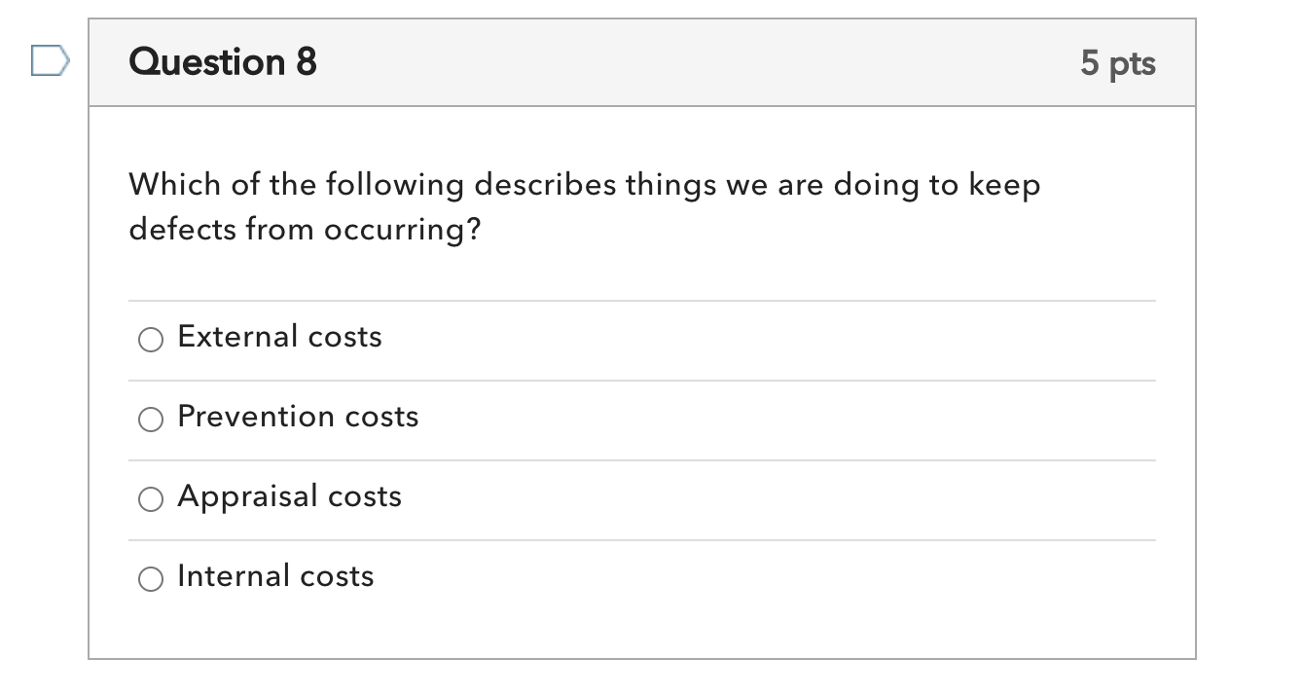Select the Internal costs radio button
This screenshot has width=1302, height=695.
click(151, 578)
